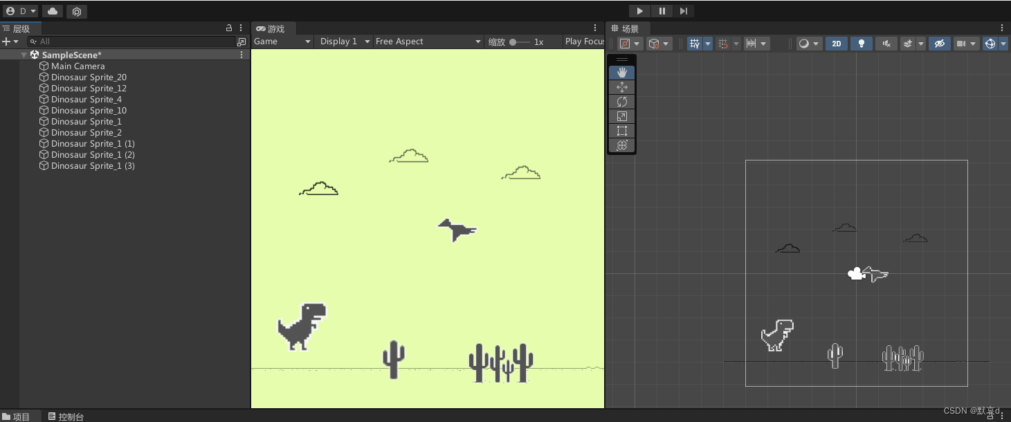
Task: Open Hierarchy panel three-dot menu
Action: tap(241, 28)
